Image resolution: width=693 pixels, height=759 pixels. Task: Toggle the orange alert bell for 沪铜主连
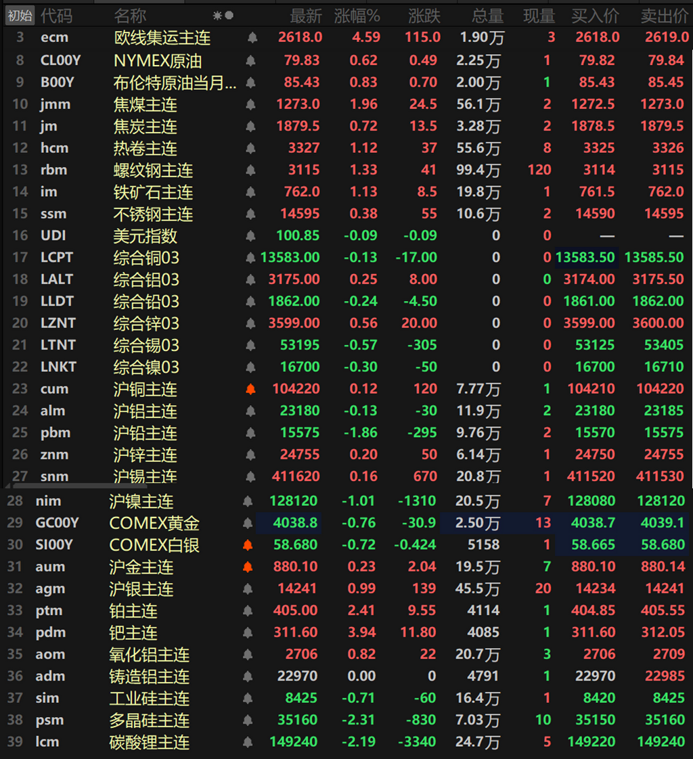tap(250, 389)
